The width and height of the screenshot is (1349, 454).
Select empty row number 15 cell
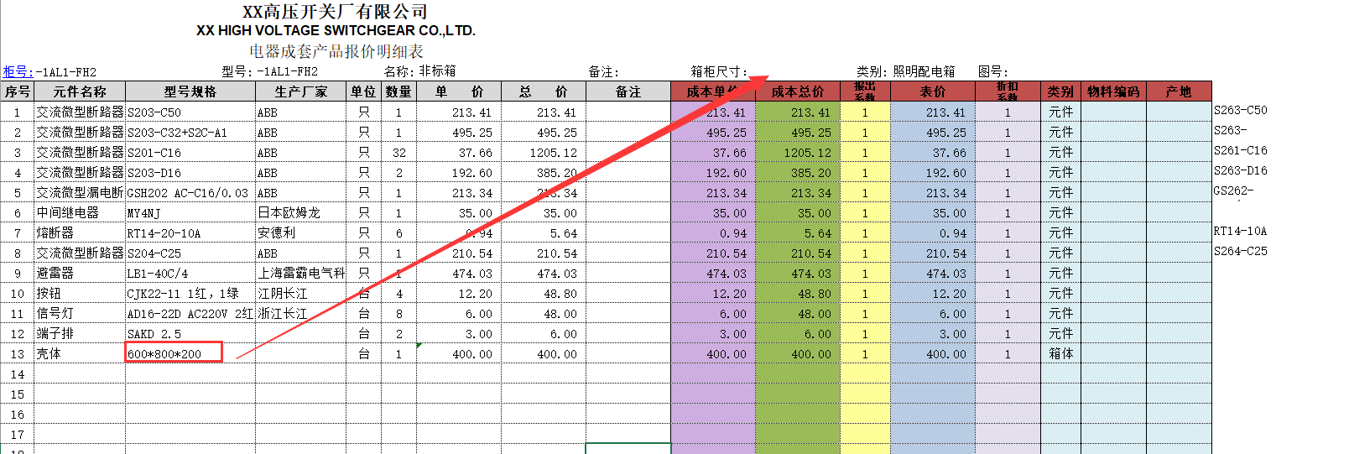click(x=17, y=394)
